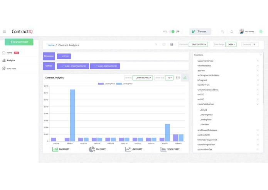Click the blue bar for 405876
This screenshot has width=268, height=190.
pyautogui.click(x=167, y=132)
